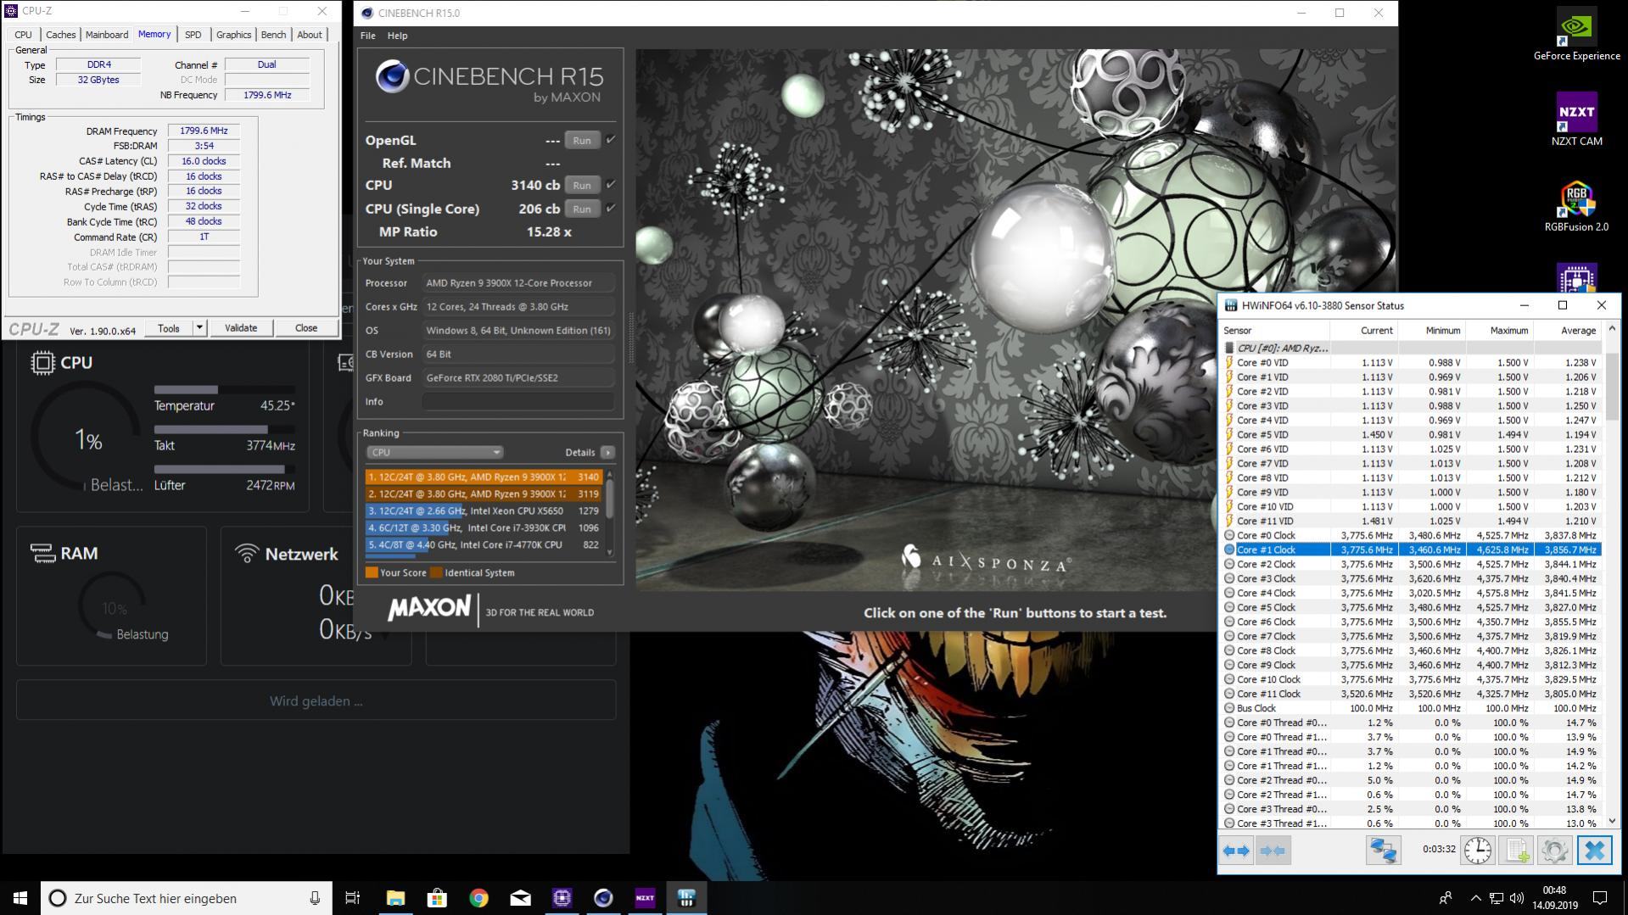Click the Info field in Cinebench system panel
The image size is (1628, 915).
click(x=518, y=401)
